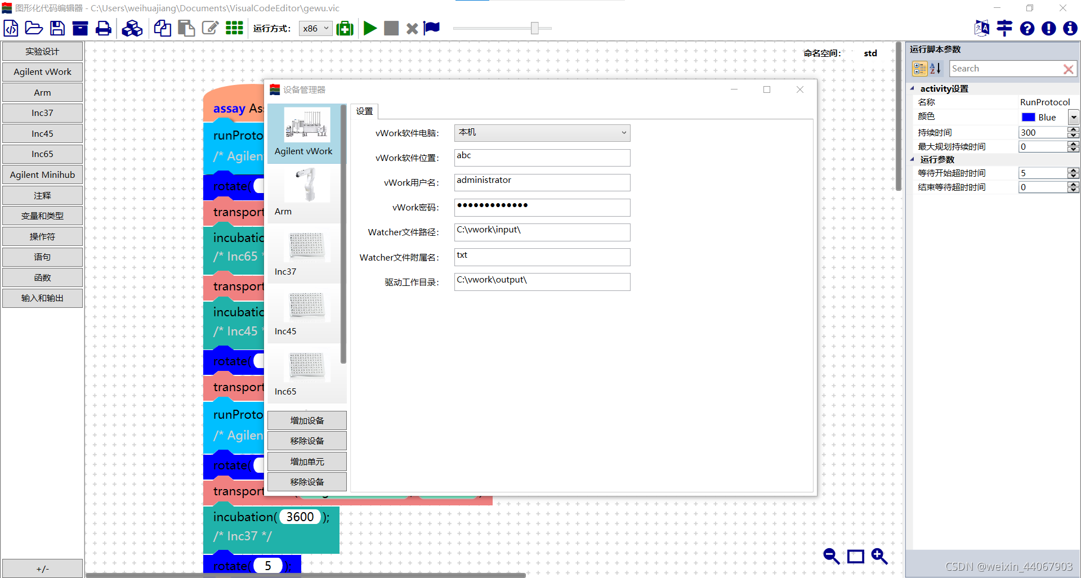Run the script with play button
Viewport: 1081px width, 578px height.
tap(370, 28)
